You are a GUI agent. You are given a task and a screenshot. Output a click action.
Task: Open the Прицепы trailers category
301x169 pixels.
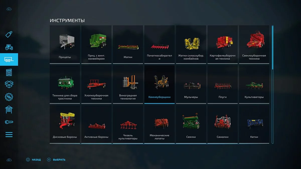[x=65, y=44]
